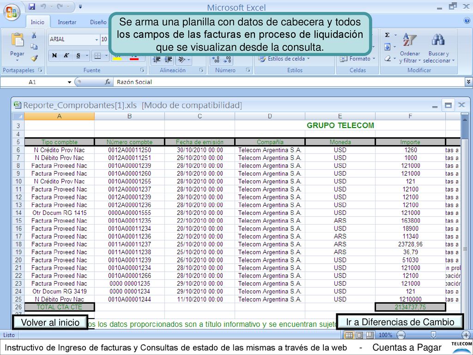Insert AutoSum with the sigma icon
473x355 pixels.
click(388, 35)
